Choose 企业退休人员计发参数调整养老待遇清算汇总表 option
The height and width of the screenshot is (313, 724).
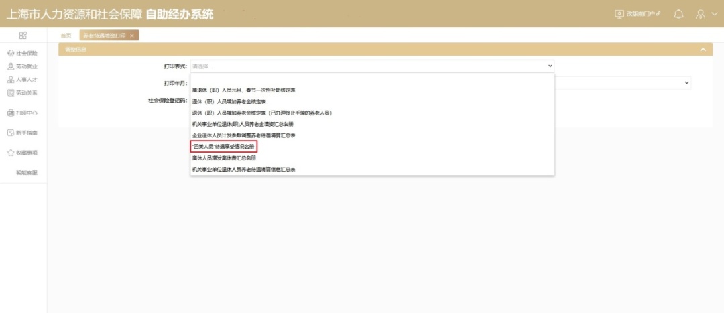coord(244,135)
